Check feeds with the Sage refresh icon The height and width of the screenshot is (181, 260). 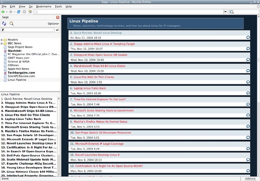point(4,24)
